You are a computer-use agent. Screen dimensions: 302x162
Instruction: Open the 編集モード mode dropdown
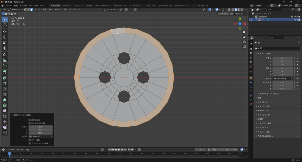[x=15, y=9]
